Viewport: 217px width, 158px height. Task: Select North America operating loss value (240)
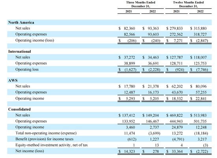point(156,41)
